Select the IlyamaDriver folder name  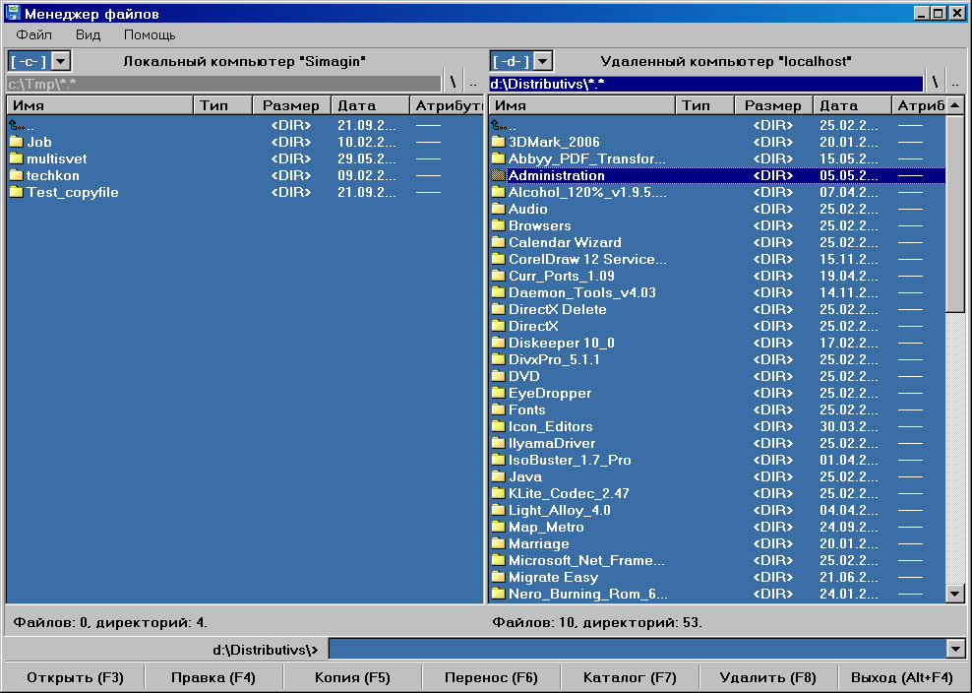pos(552,444)
